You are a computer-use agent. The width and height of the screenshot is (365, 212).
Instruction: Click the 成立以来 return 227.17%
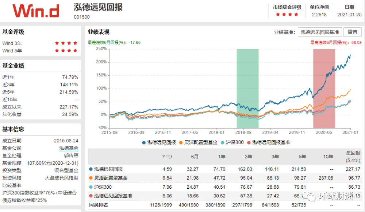pos(69,107)
